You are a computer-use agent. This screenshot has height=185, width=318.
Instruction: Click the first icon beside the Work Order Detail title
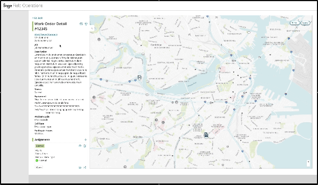[81, 24]
